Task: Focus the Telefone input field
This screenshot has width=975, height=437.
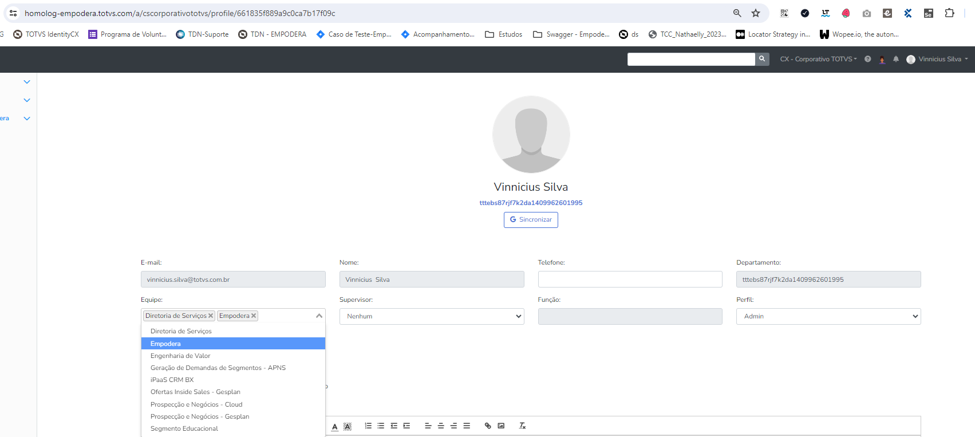Action: pos(630,279)
